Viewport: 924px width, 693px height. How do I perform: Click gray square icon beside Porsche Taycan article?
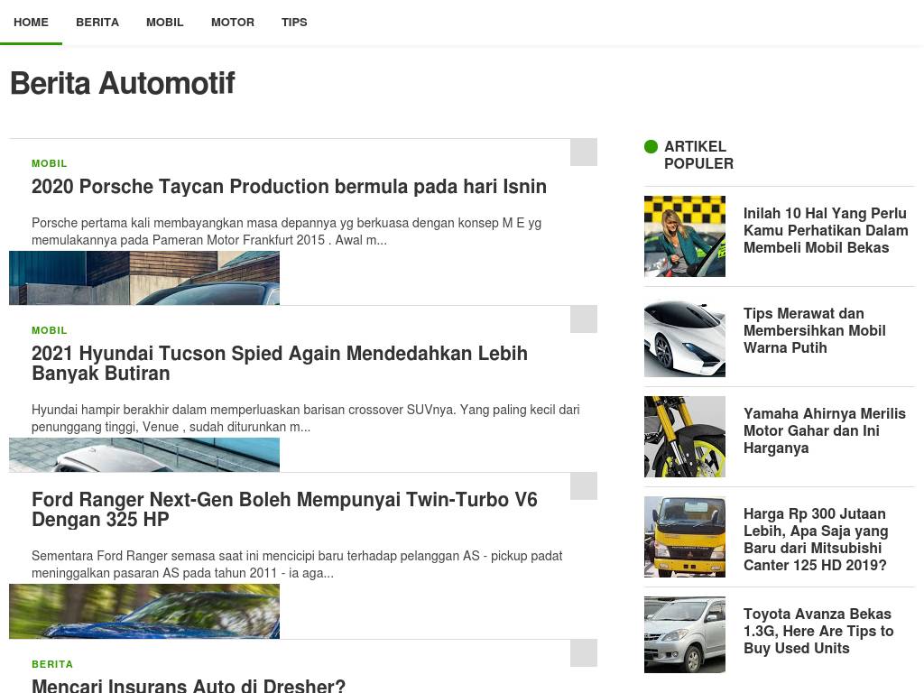coord(584,152)
